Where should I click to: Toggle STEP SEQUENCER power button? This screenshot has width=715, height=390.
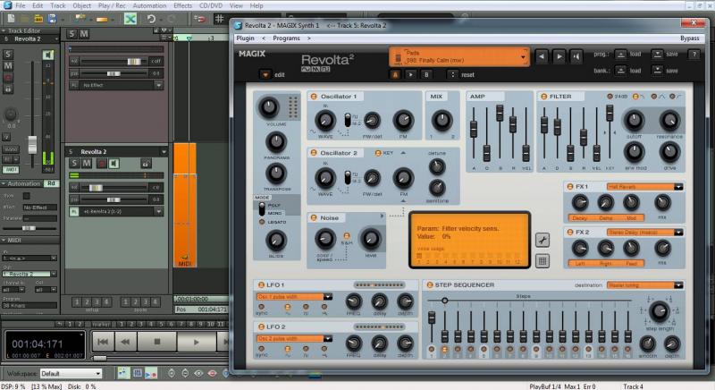tap(429, 284)
